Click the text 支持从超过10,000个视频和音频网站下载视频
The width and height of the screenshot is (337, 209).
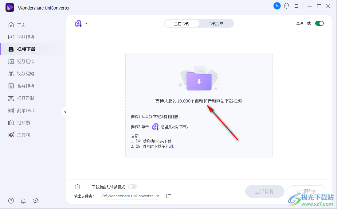tap(198, 101)
